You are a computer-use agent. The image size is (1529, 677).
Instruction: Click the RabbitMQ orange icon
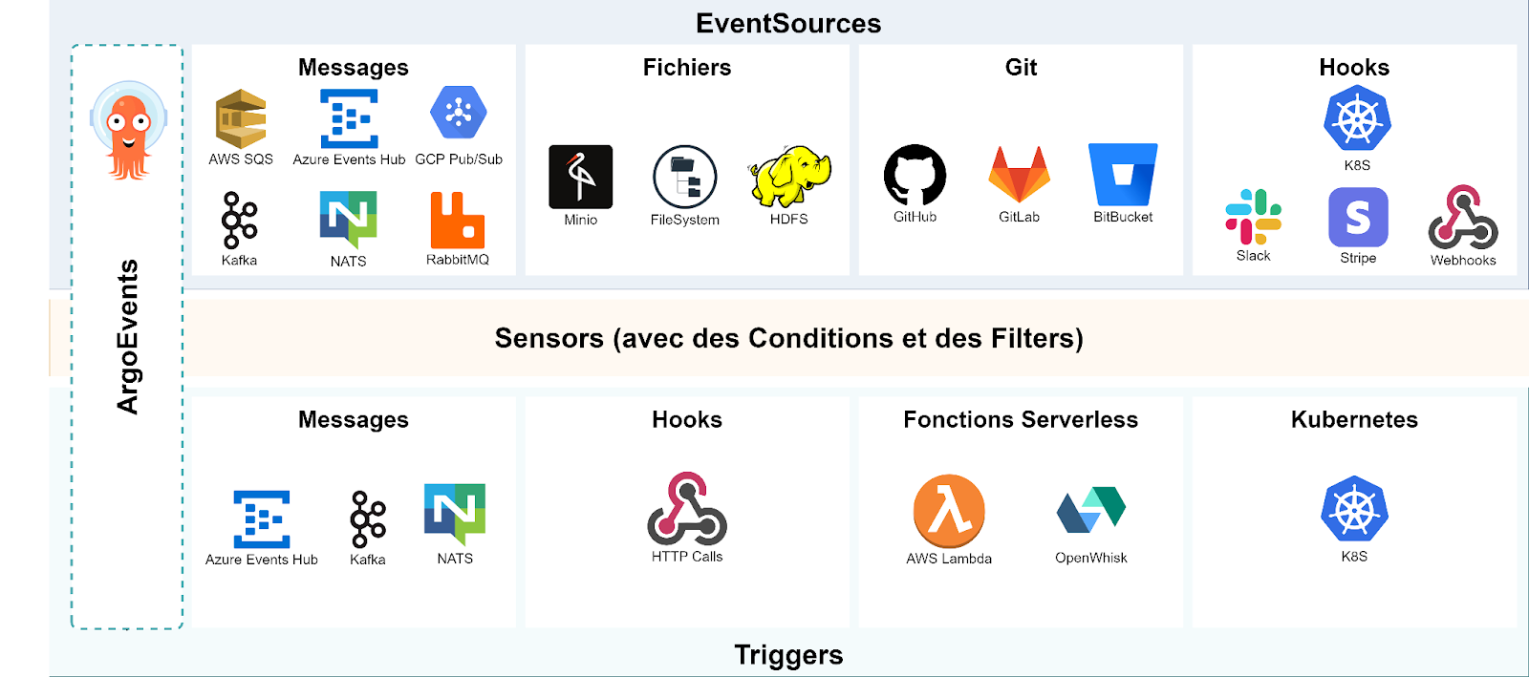pos(457,220)
